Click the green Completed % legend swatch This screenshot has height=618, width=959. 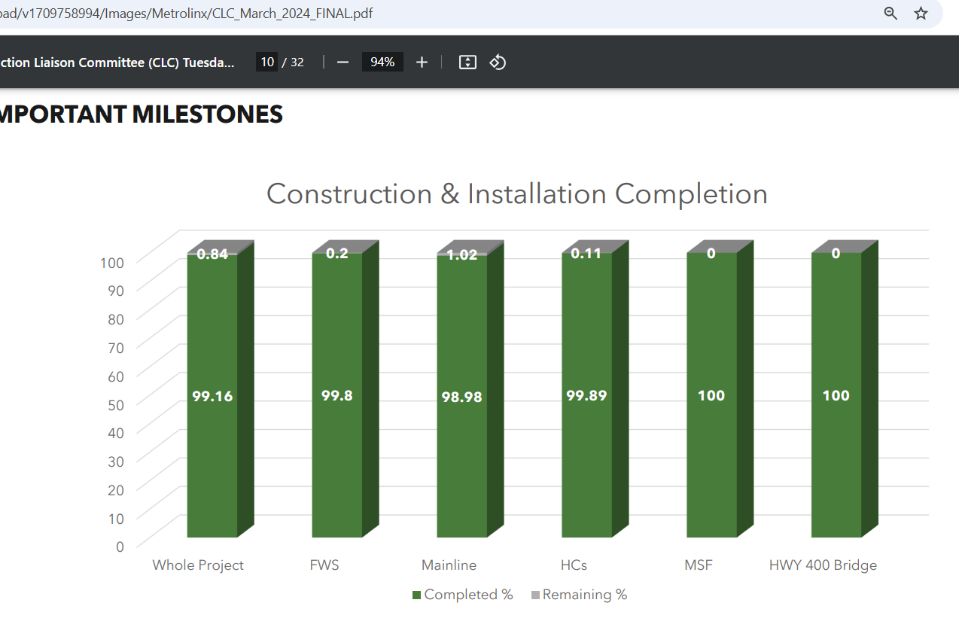tap(416, 595)
